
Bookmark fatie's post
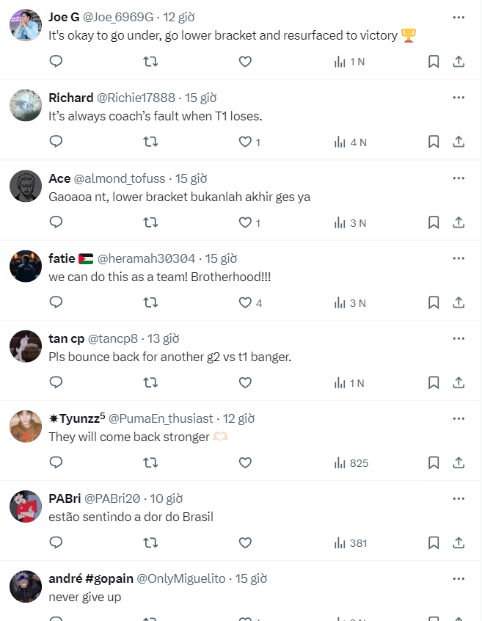[433, 302]
